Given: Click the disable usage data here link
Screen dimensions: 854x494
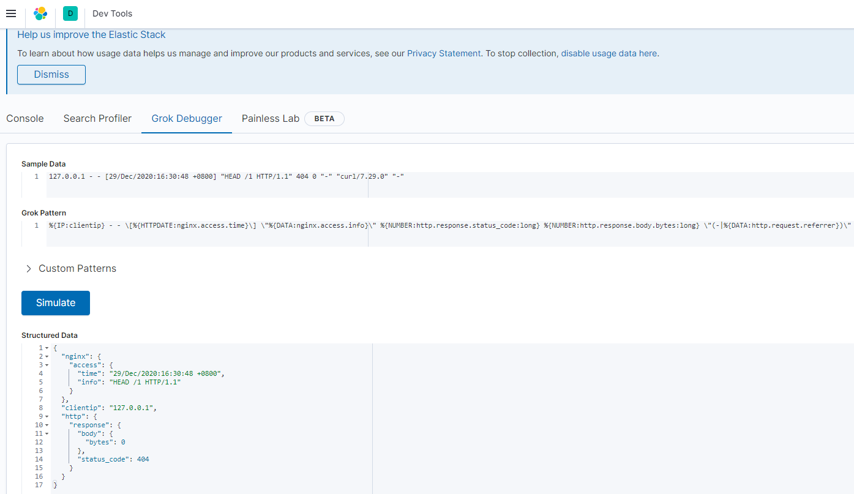Looking at the screenshot, I should point(609,53).
